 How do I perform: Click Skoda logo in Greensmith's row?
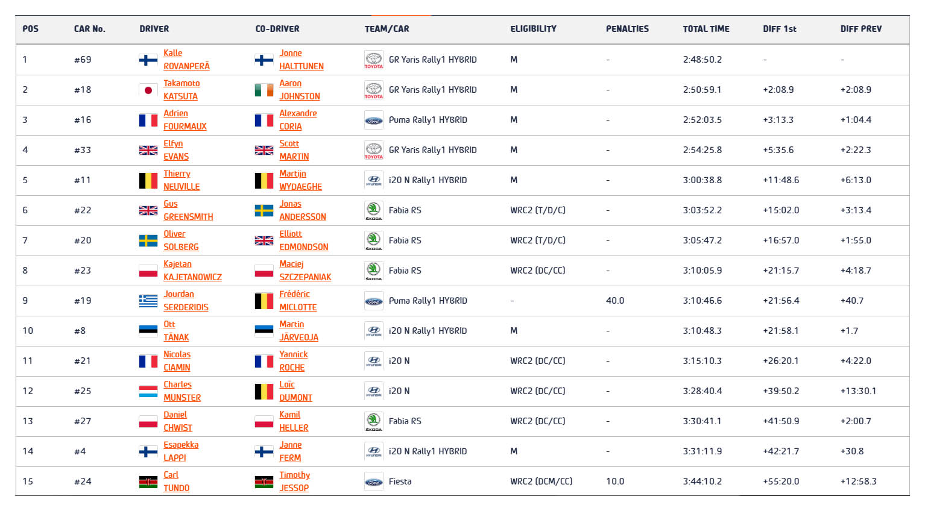pos(373,210)
